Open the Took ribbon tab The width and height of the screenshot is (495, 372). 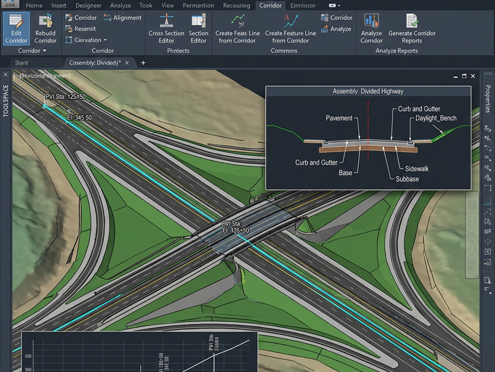[x=146, y=6]
